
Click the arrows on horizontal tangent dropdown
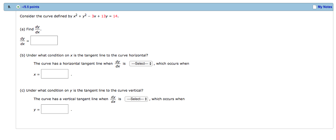click(x=150, y=64)
